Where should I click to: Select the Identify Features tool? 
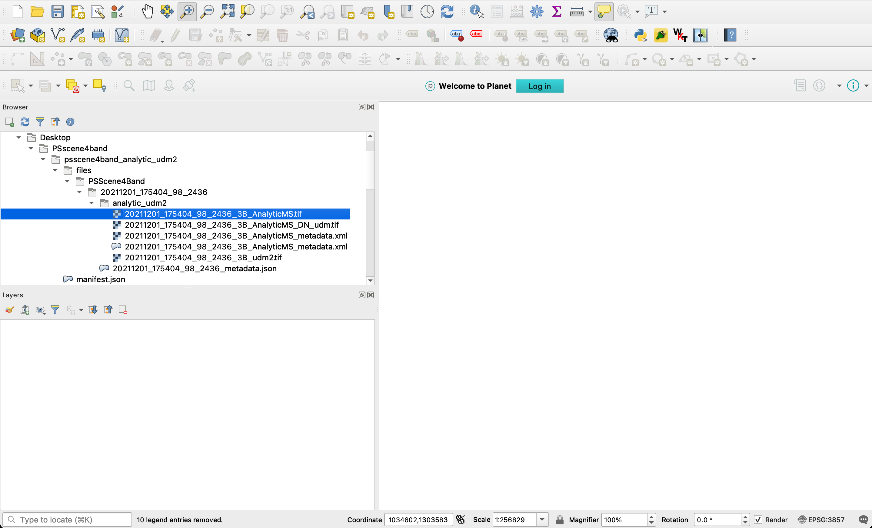pos(476,11)
